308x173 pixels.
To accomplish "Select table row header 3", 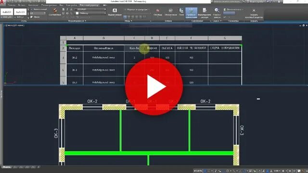I will pyautogui.click(x=63, y=58).
